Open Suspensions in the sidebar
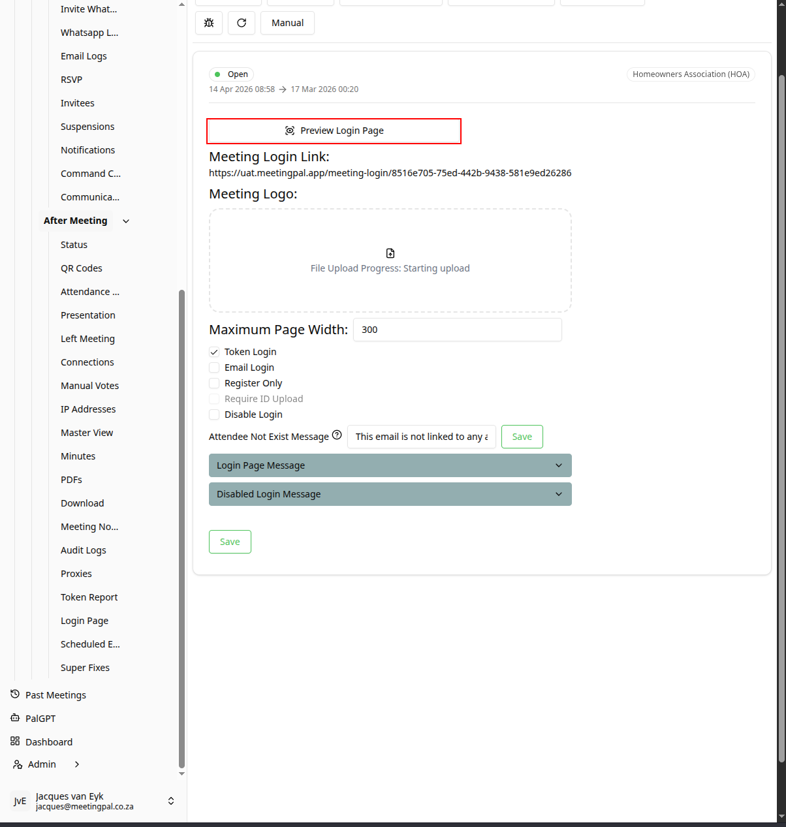This screenshot has height=827, width=786. tap(87, 127)
